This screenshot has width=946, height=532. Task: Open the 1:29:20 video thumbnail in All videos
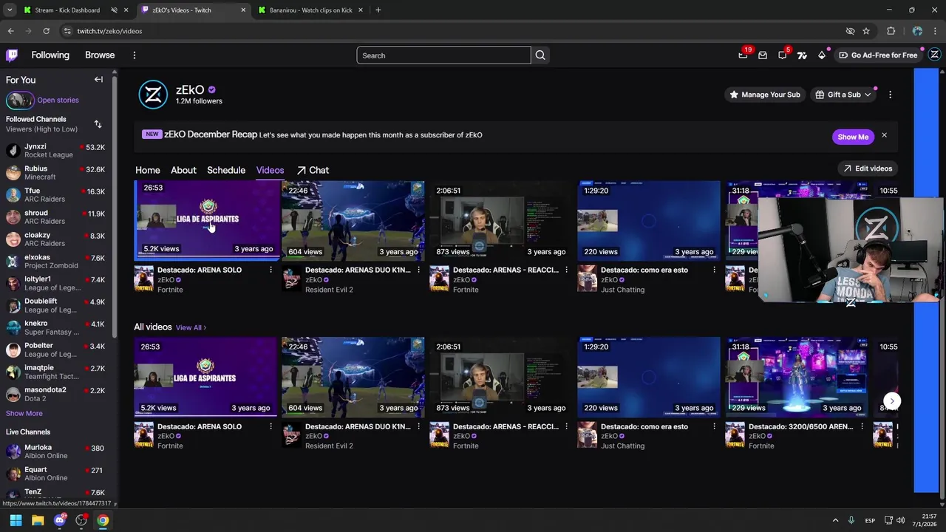coord(649,377)
